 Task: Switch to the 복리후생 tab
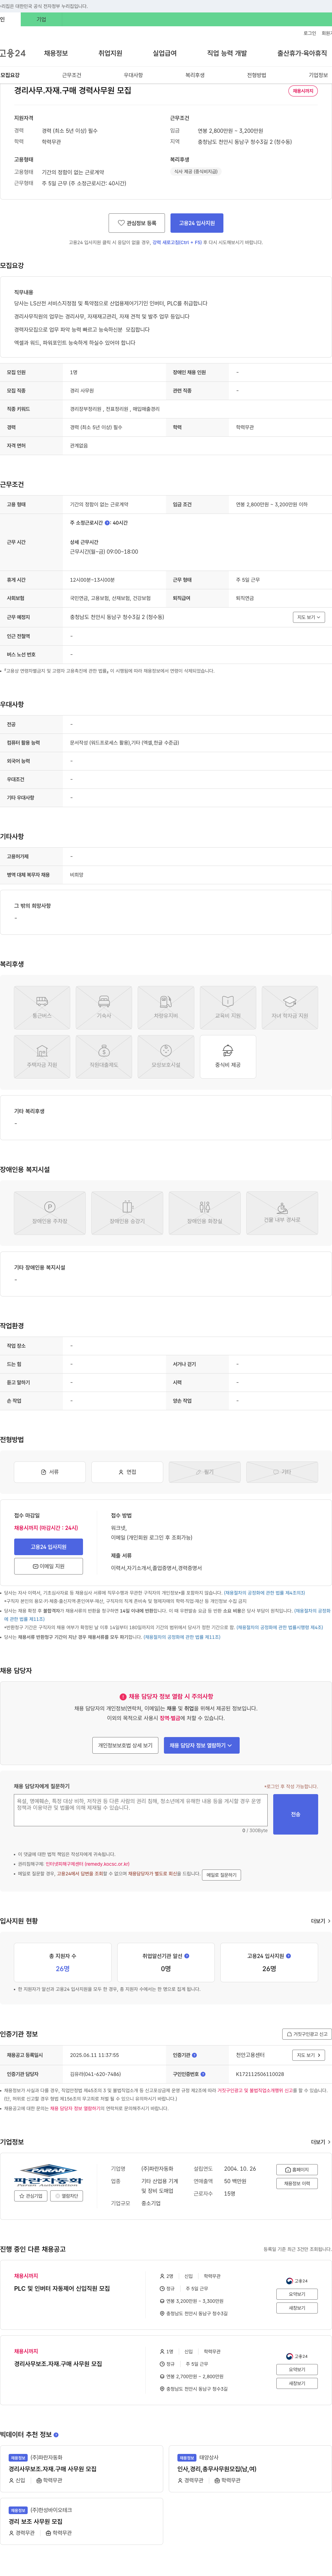point(195,75)
